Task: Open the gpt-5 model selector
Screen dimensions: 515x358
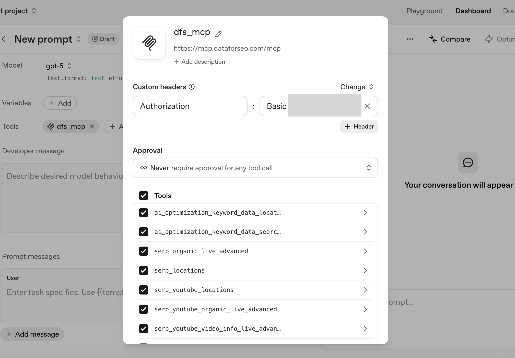Action: coord(59,66)
